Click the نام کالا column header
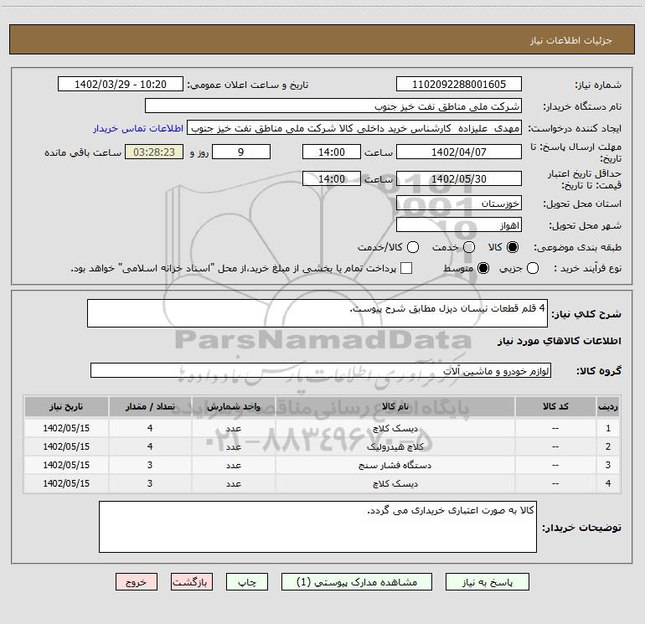645x624 pixels. (x=395, y=406)
